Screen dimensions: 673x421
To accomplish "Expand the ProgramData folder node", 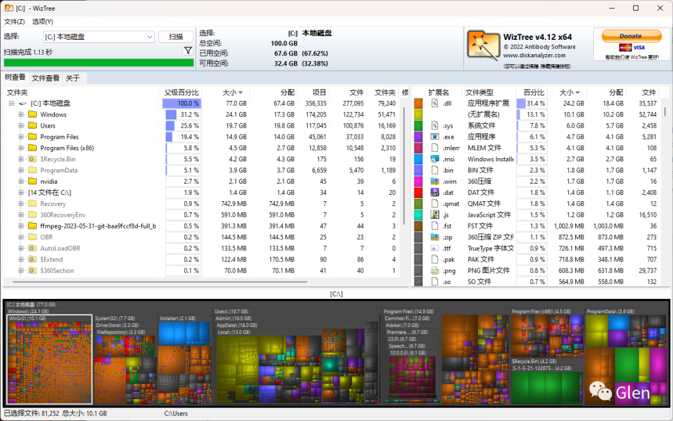I will pos(21,171).
